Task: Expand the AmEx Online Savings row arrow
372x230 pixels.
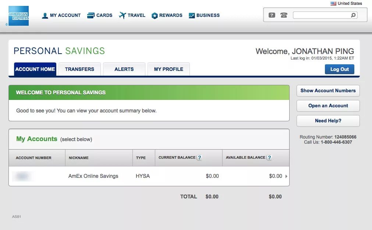Action: 286,176
